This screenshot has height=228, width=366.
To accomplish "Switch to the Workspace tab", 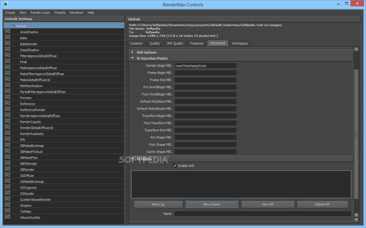I will tap(240, 43).
